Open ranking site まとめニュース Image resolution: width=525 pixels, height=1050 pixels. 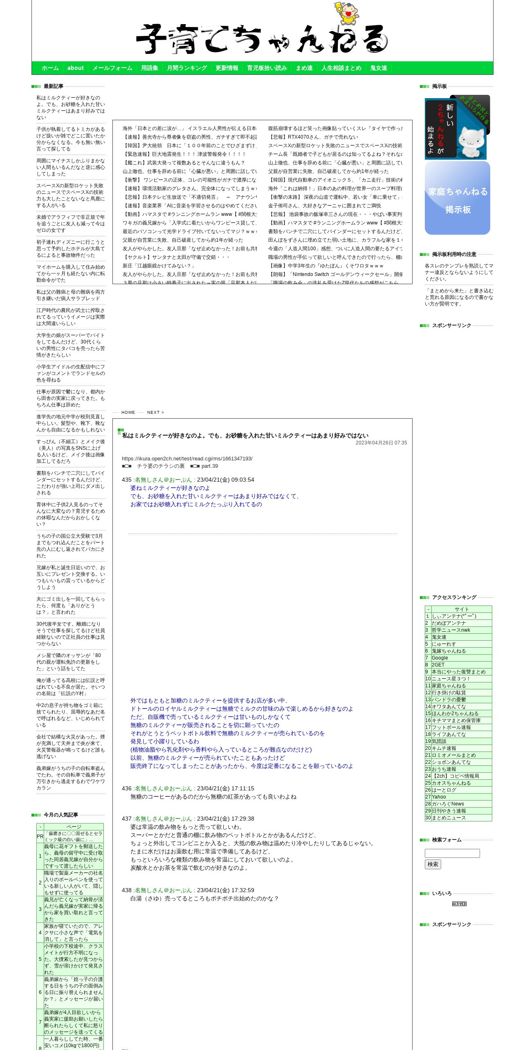[x=449, y=818]
